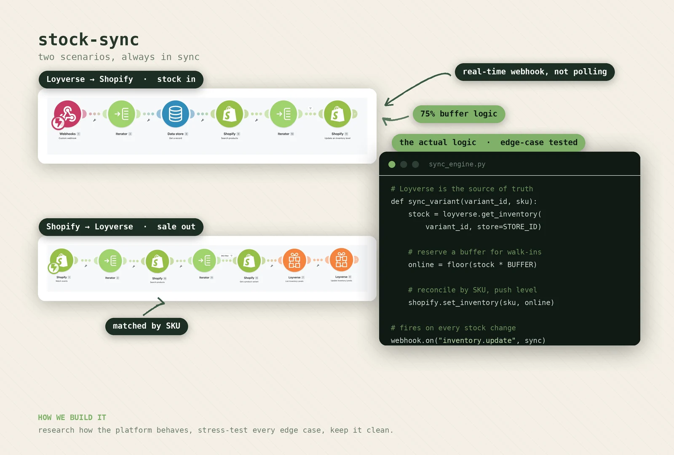
Task: Click the loyverse.get_inventory( code line
Action: point(475,214)
